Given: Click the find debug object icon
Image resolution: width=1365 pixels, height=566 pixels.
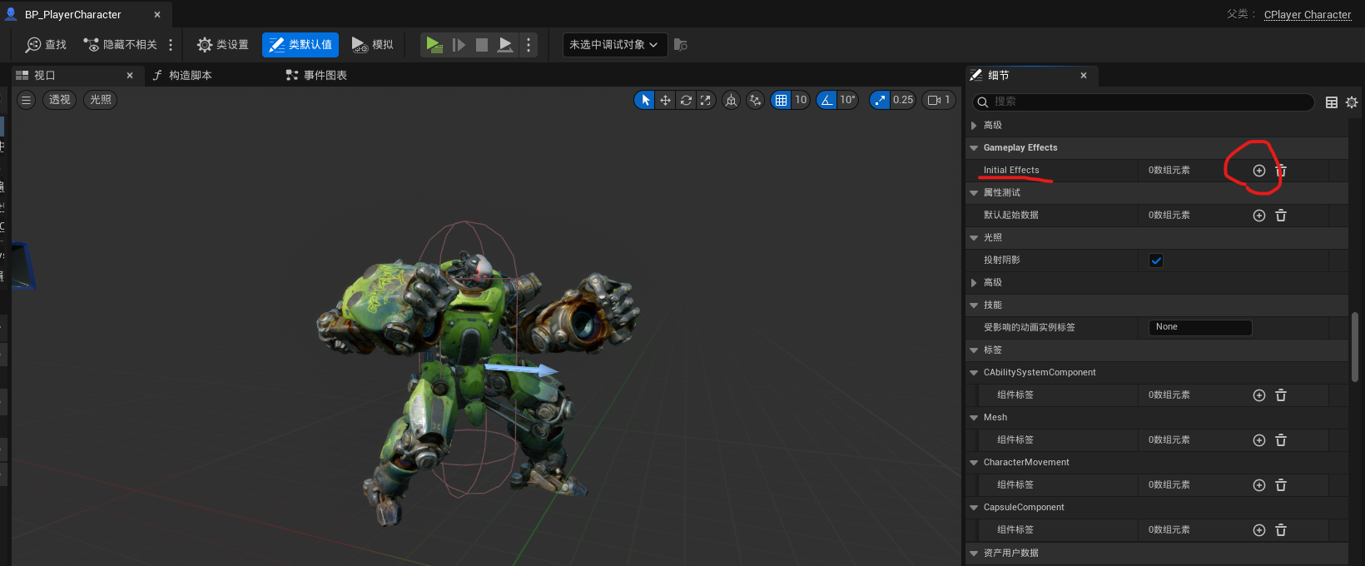Looking at the screenshot, I should (x=680, y=45).
